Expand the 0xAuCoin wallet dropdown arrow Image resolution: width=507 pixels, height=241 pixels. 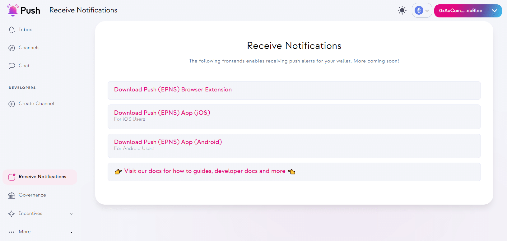(x=495, y=11)
